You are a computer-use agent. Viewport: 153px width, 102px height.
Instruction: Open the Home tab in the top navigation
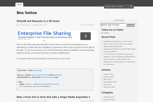(19, 4)
